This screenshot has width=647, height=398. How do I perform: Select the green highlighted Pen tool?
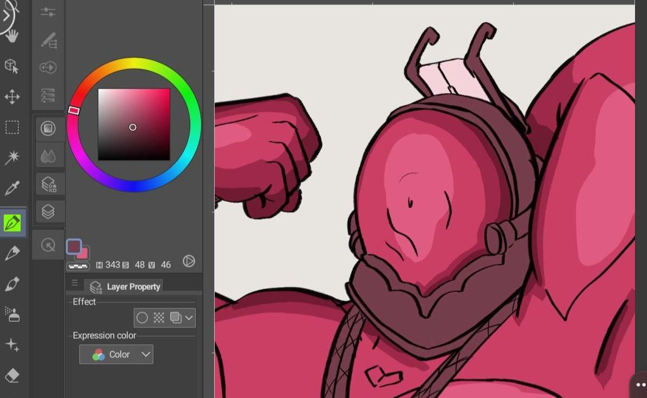[13, 222]
